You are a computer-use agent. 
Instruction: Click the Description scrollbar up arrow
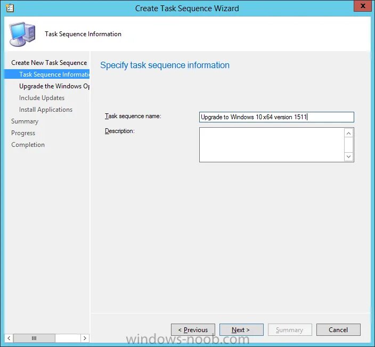click(x=349, y=133)
